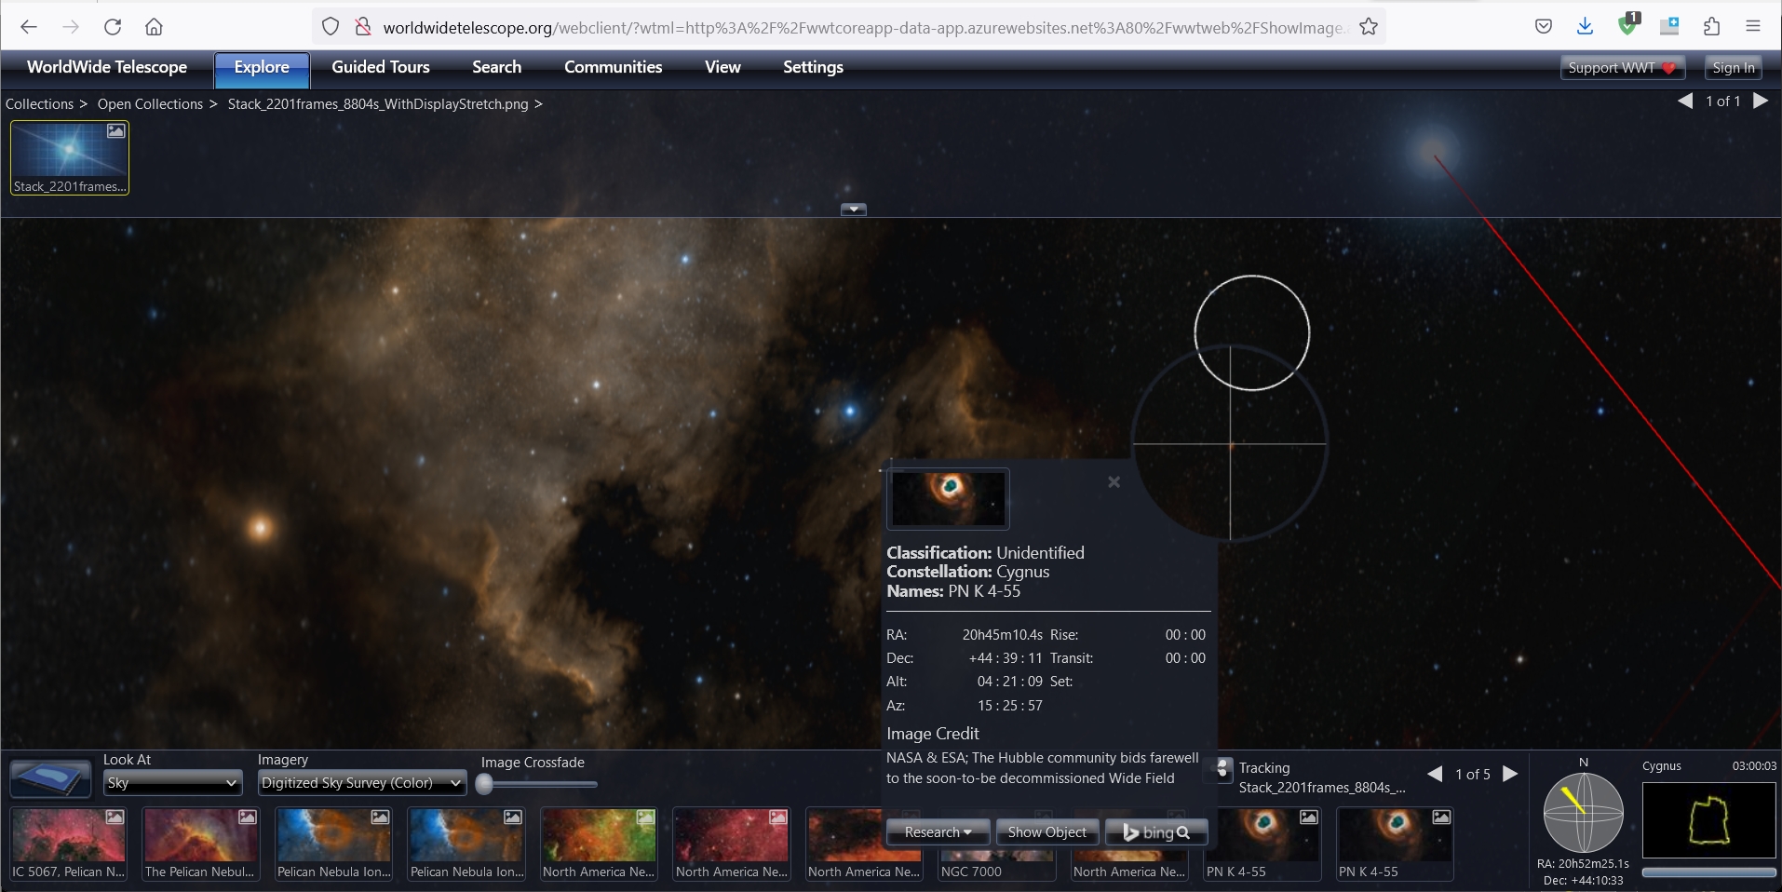Screen dimensions: 1782x892
Task: Click the Tracking Stack_2201frames label
Action: (1322, 777)
